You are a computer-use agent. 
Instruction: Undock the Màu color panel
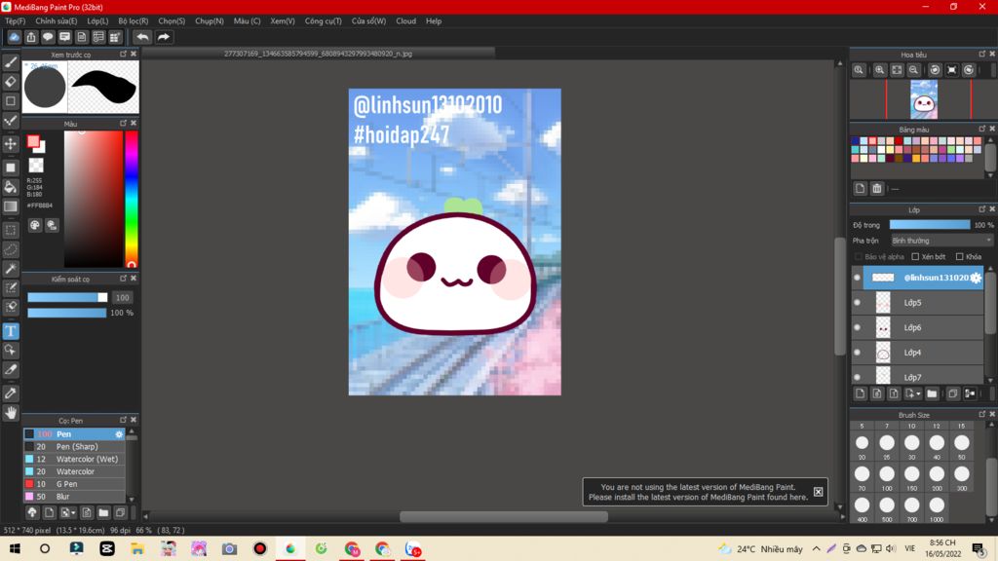tap(123, 123)
